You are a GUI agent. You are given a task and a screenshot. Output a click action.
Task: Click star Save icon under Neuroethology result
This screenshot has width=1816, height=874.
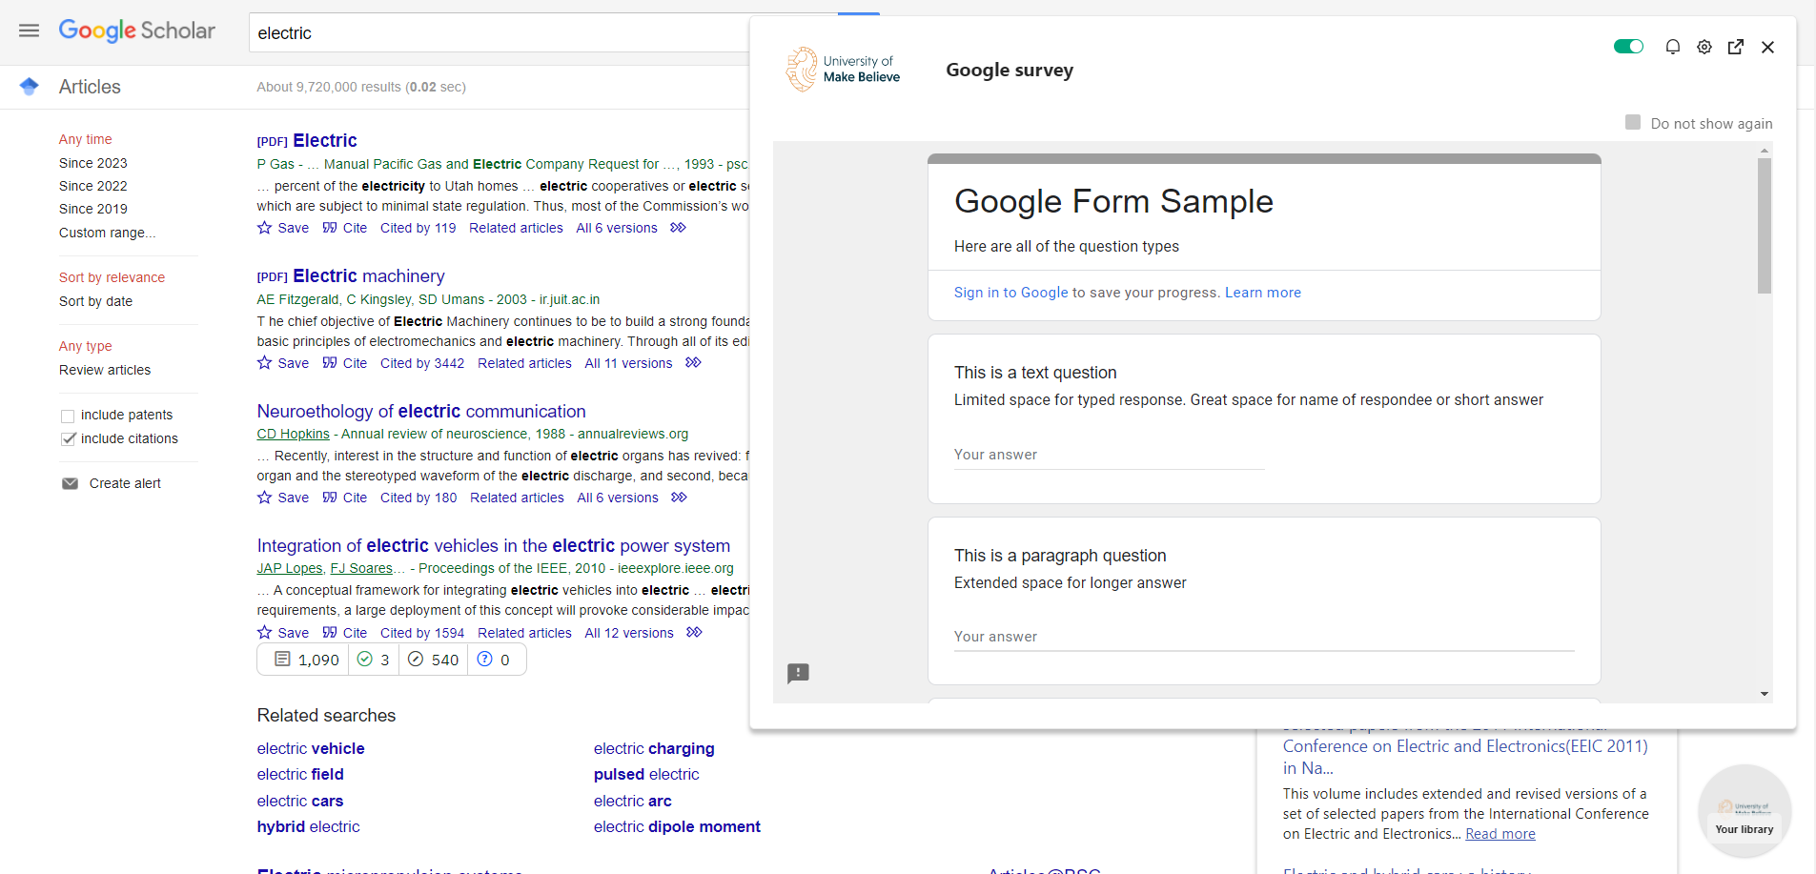click(x=265, y=498)
